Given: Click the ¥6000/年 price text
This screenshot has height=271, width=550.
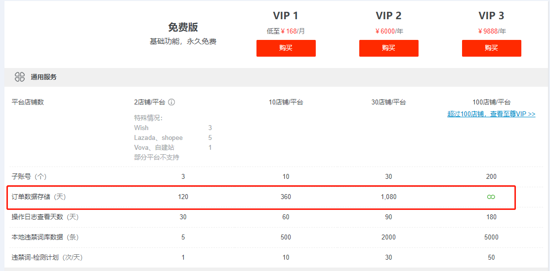Looking at the screenshot, I should pyautogui.click(x=389, y=32).
